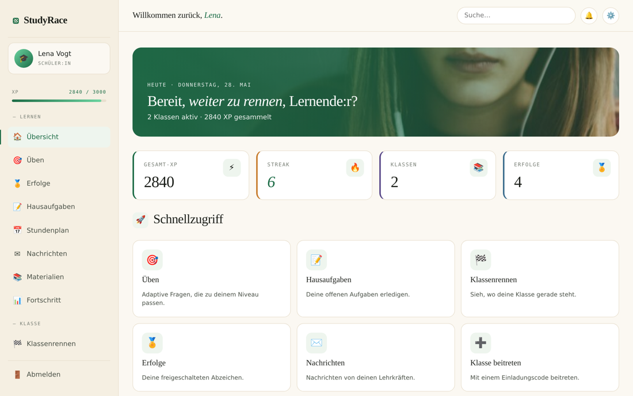Viewport: 633px width, 396px height.
Task: Click the XP progress bar
Action: tap(59, 101)
